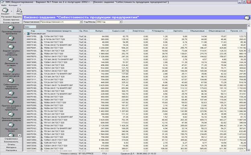Click the table scrollbar down arrow
This screenshot has width=251, height=155.
[249, 150]
